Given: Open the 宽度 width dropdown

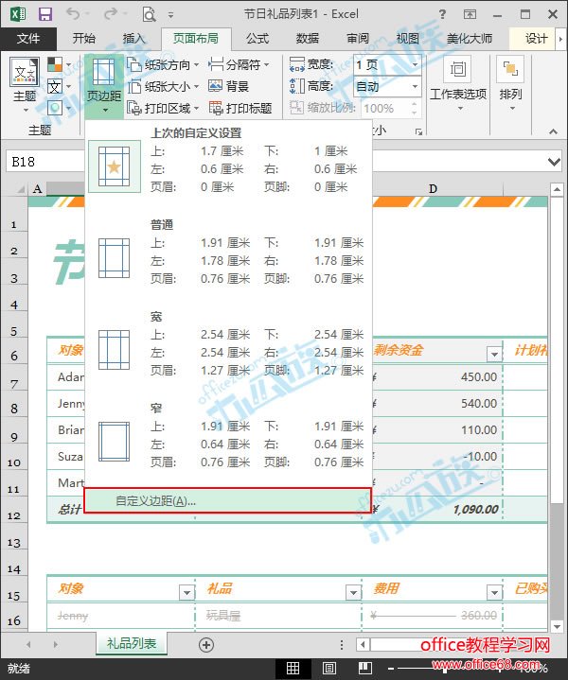Looking at the screenshot, I should pos(415,65).
